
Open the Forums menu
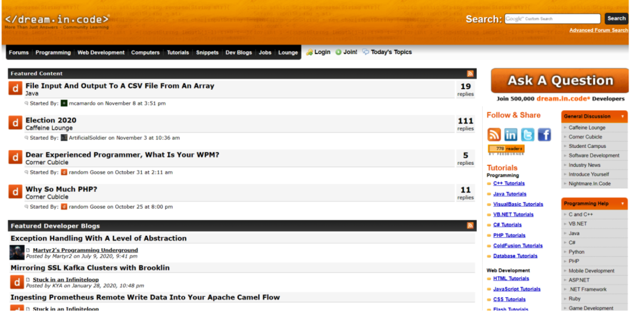19,53
